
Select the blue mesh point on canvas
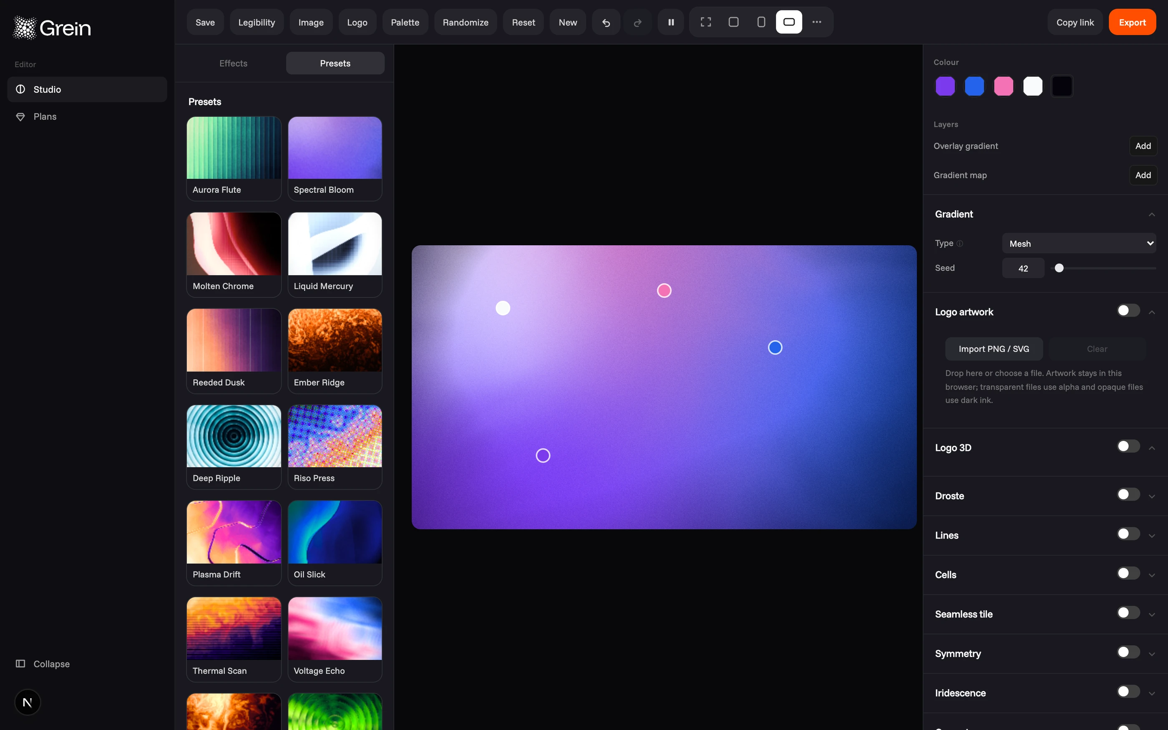click(775, 347)
